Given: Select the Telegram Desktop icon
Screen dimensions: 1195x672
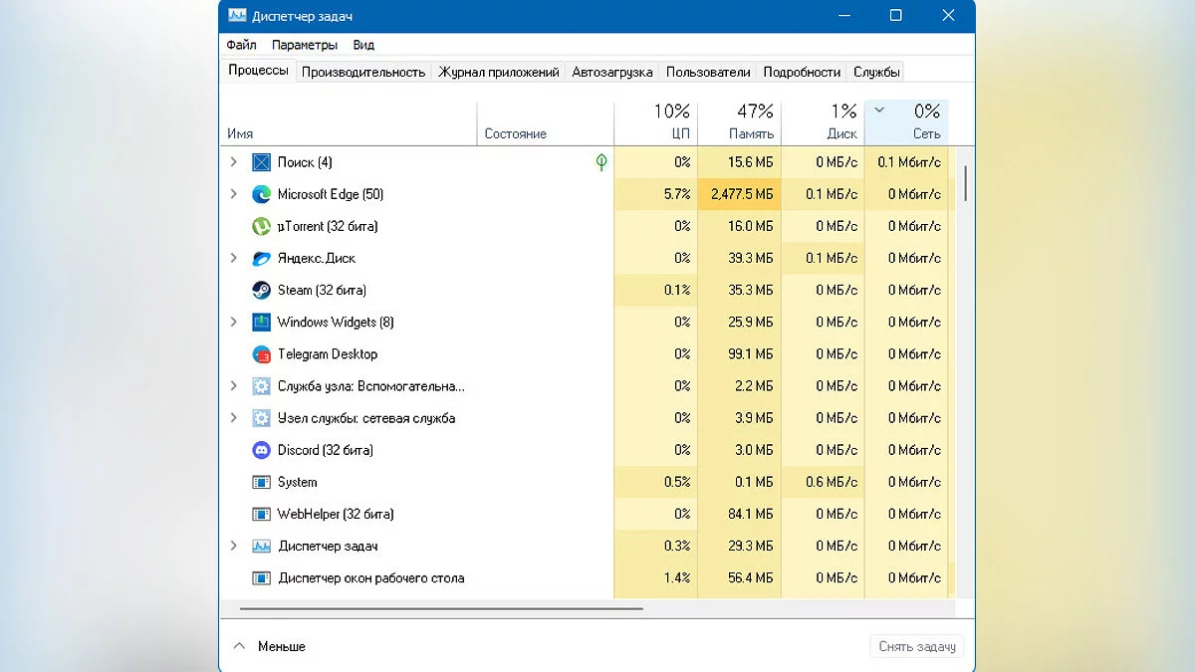Looking at the screenshot, I should click(x=261, y=354).
